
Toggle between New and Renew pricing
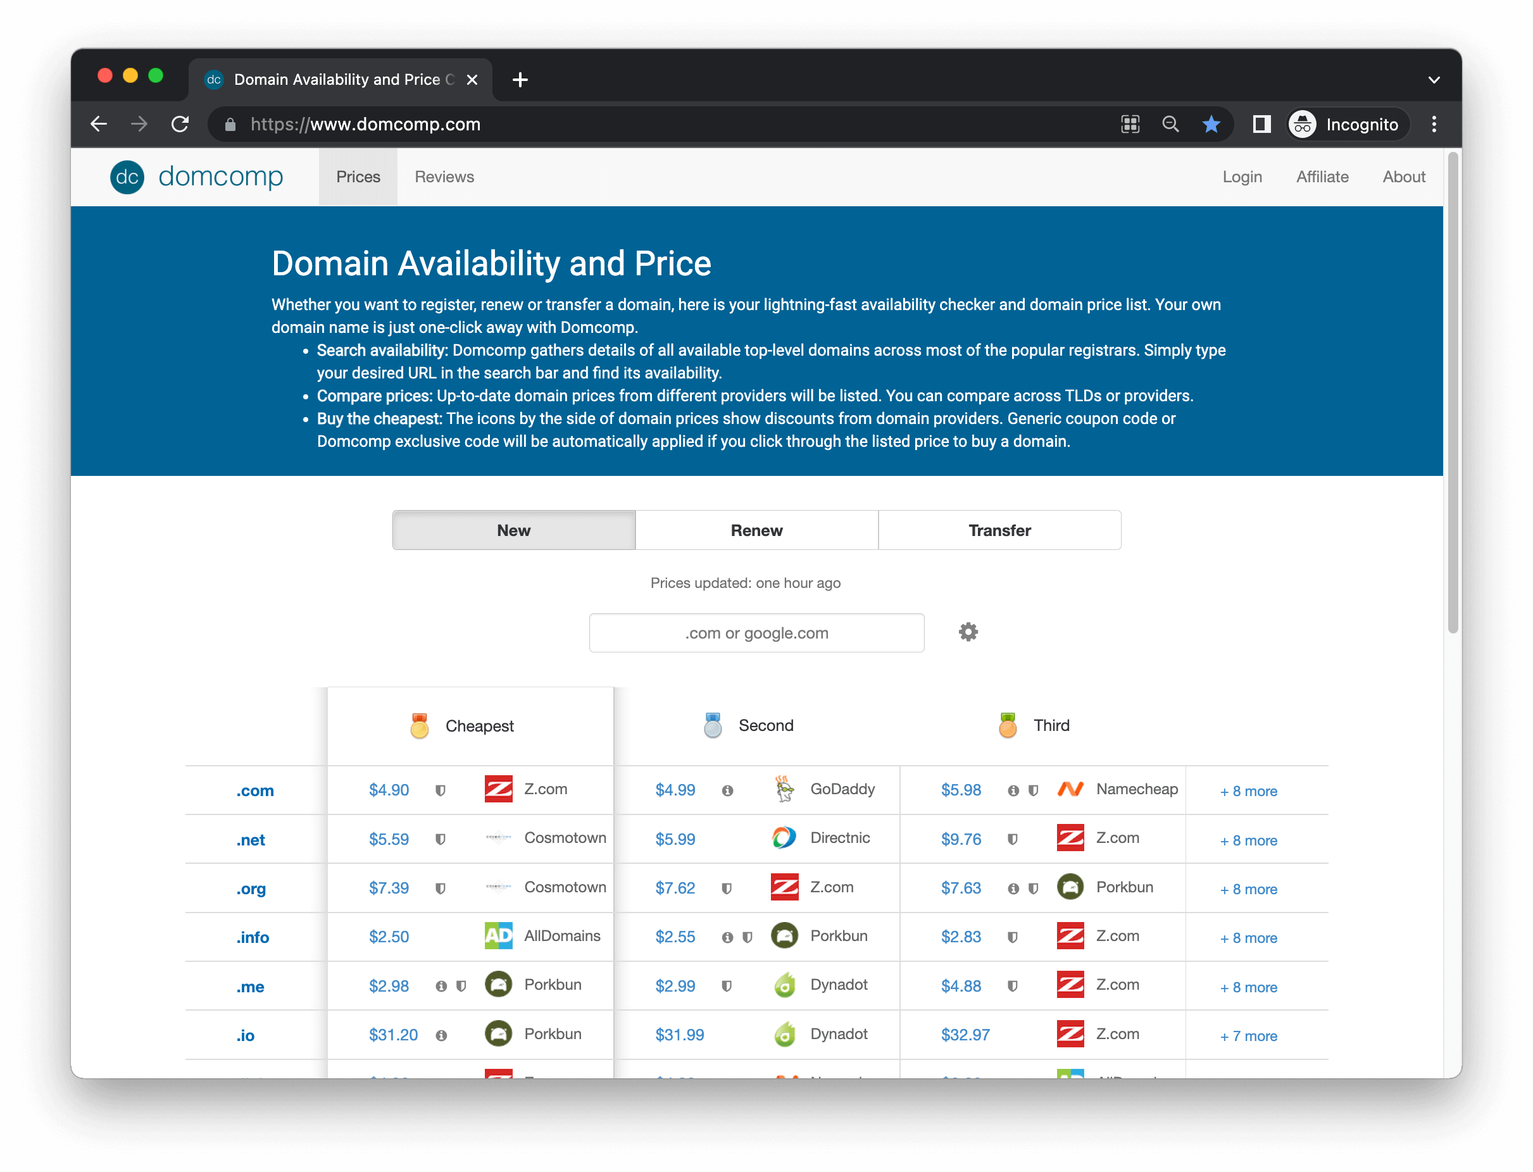point(755,530)
